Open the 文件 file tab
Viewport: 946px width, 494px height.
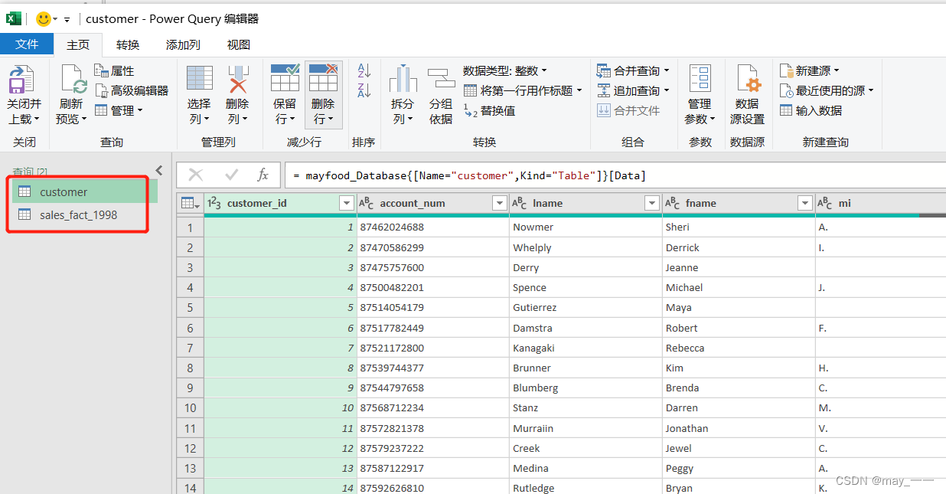point(27,44)
